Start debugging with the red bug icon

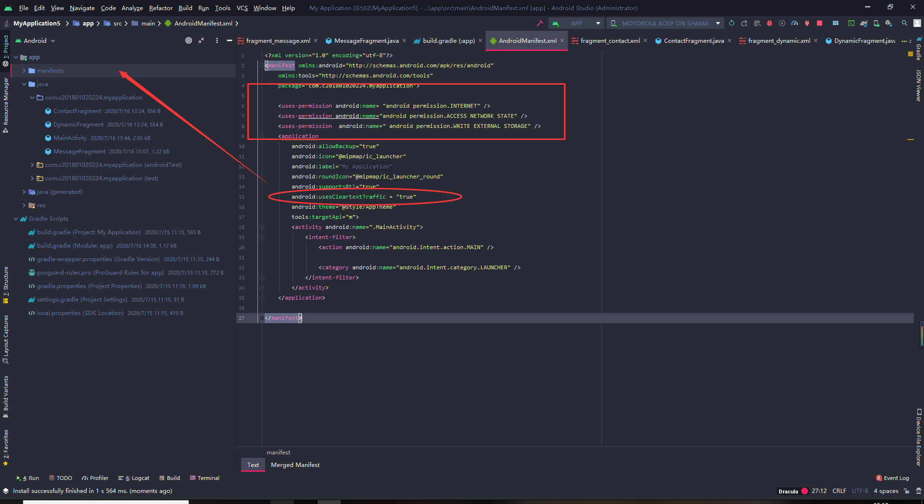click(770, 23)
